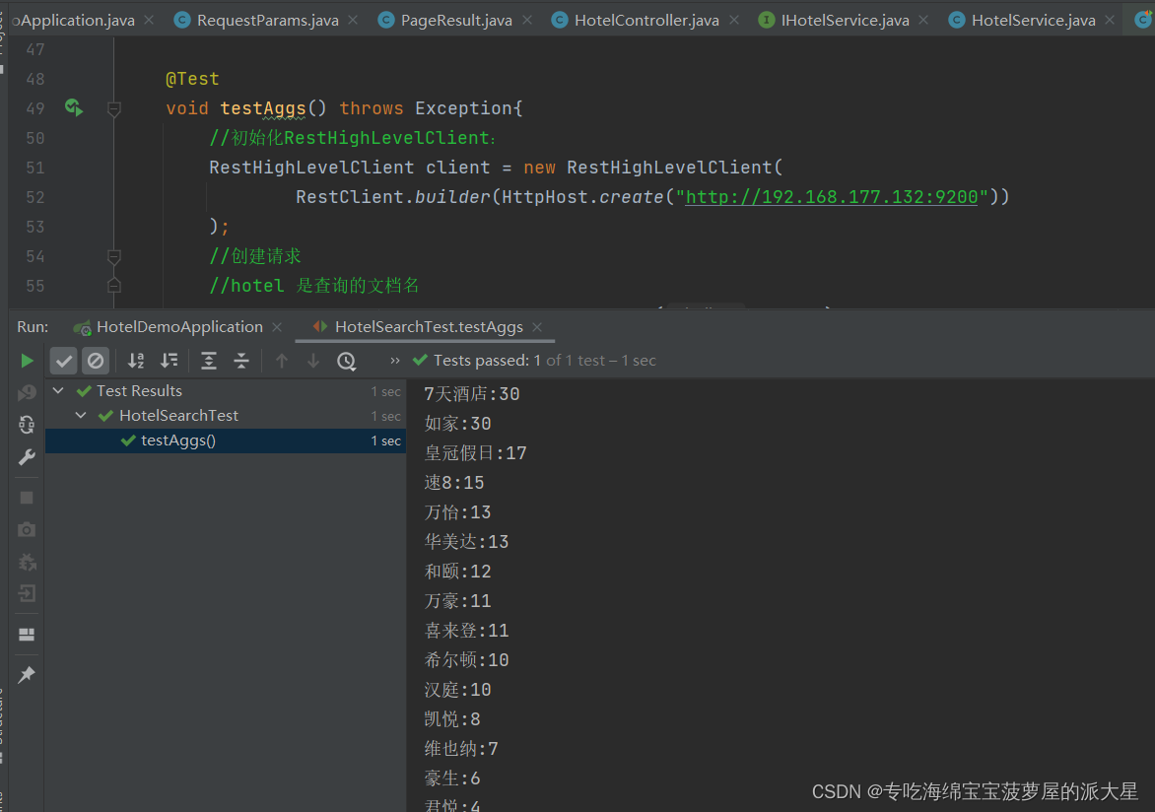Switch to HotelDemoApplication run tab
1155x812 pixels.
(x=179, y=327)
